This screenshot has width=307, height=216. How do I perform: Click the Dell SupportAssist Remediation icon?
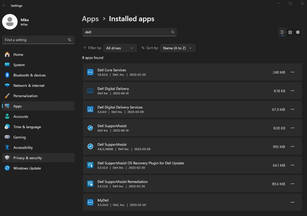[90, 184]
